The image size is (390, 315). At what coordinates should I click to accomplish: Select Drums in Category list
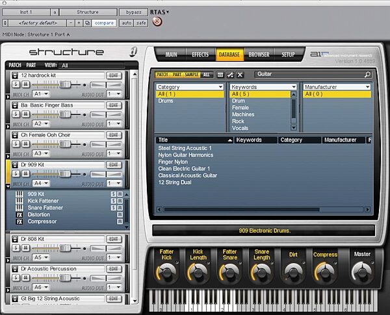166,101
